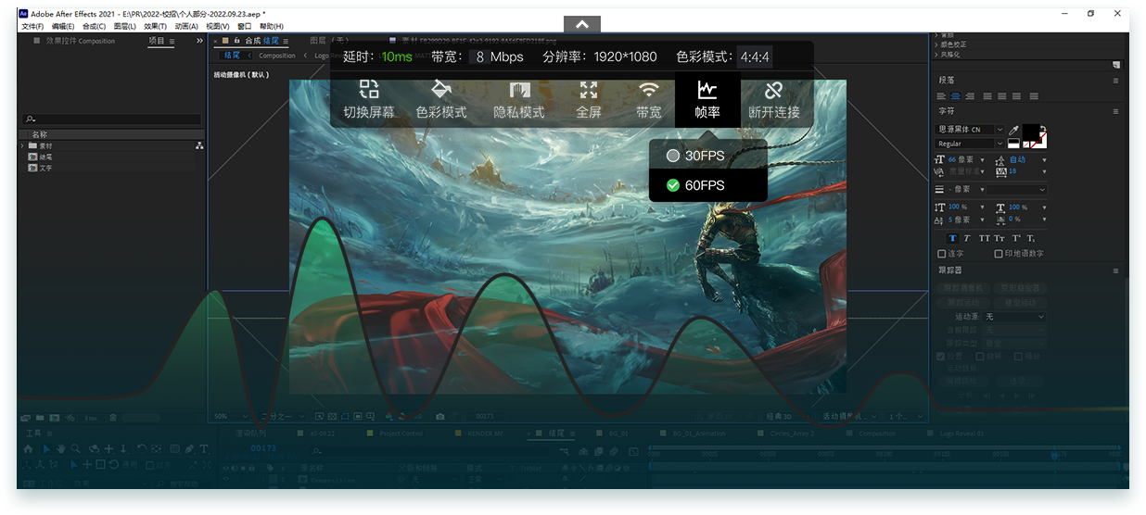Open the 帮助(H) menu
This screenshot has width=1146, height=515.
[x=272, y=26]
